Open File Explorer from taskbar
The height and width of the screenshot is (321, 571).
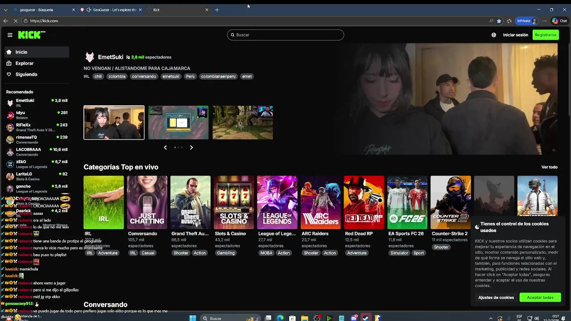tap(305, 318)
